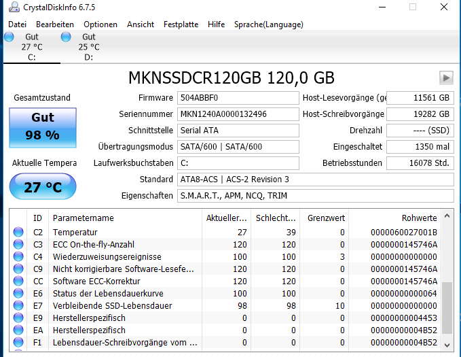
Task: Open the Datei menu
Action: (x=17, y=24)
